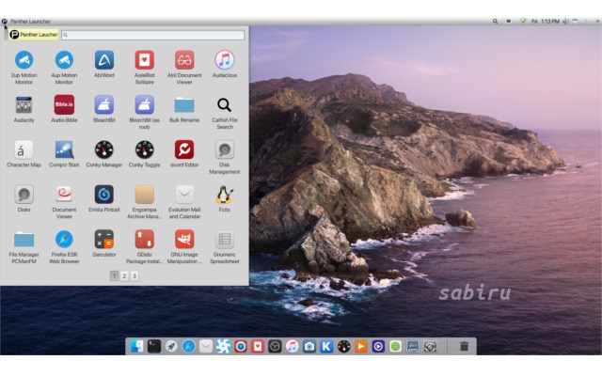Screen dimensions: 602x376
Task: Open music note app in dock
Action: 292,347
